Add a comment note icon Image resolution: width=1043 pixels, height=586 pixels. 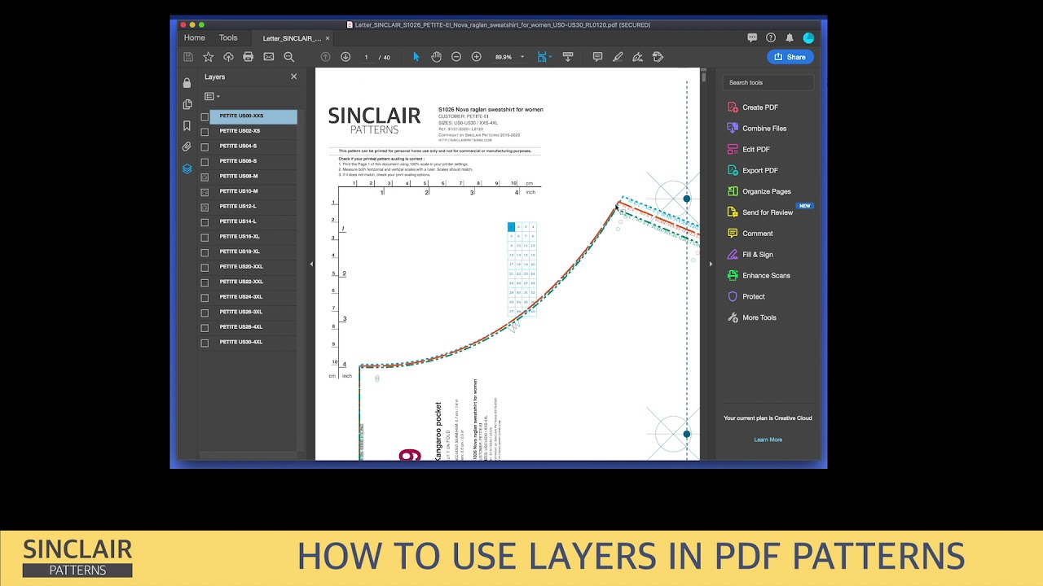tap(597, 57)
